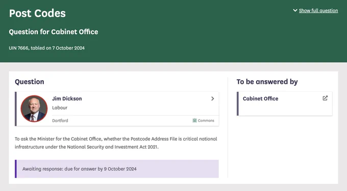Click the Show full question link
The height and width of the screenshot is (191, 347).
pyautogui.click(x=318, y=11)
